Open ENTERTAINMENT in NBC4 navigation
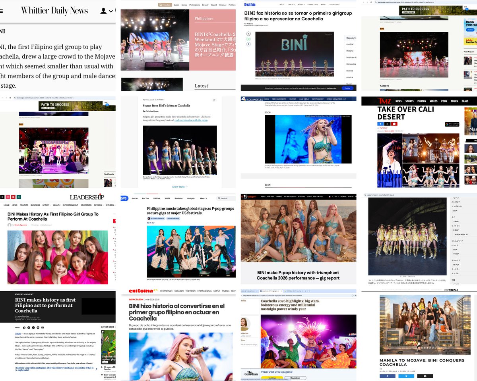Screen dimensions: 477x381 tap(318, 99)
